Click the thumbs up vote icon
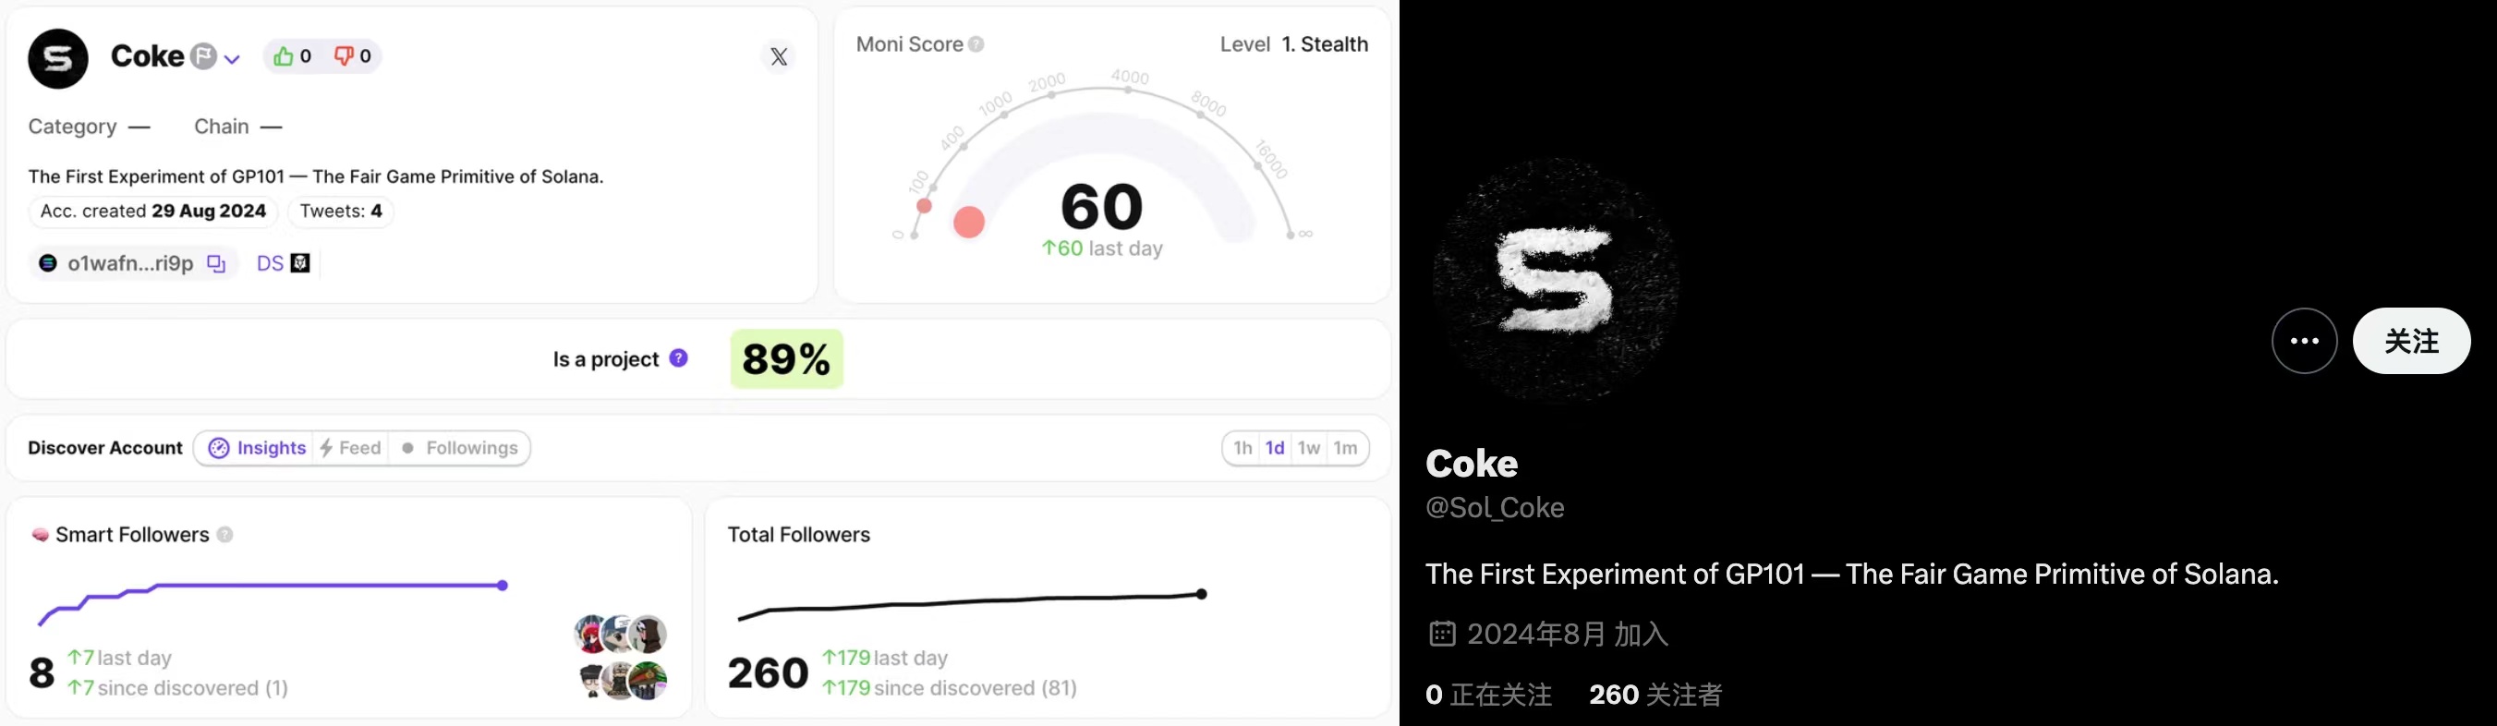 point(283,56)
